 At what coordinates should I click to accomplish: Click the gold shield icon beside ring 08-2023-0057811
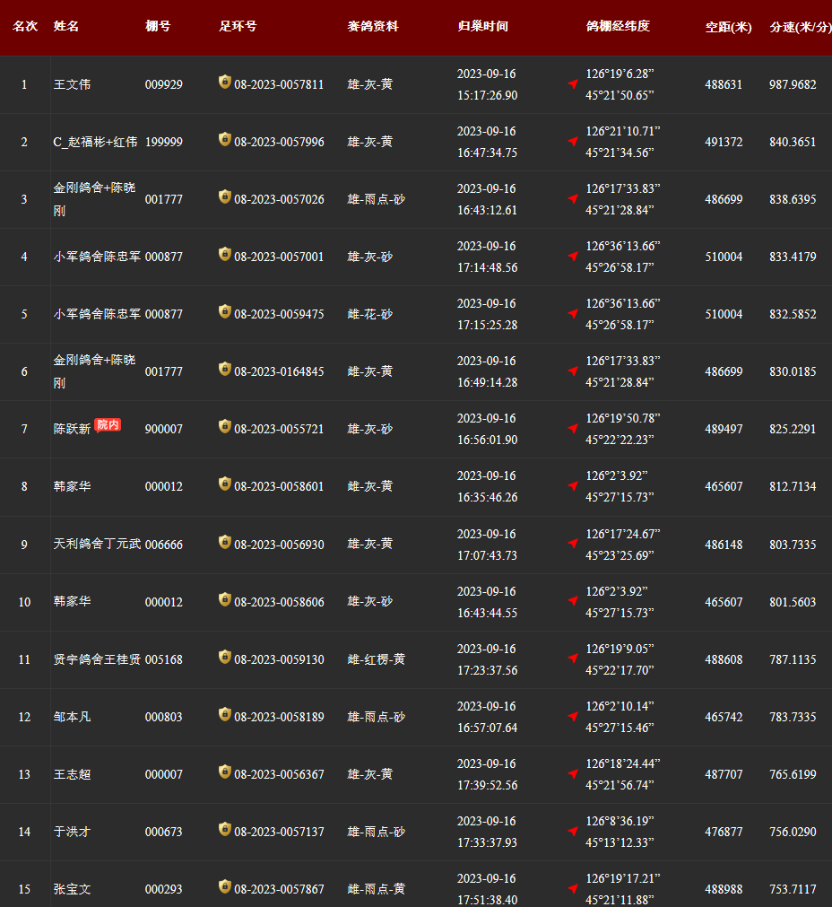pyautogui.click(x=225, y=83)
